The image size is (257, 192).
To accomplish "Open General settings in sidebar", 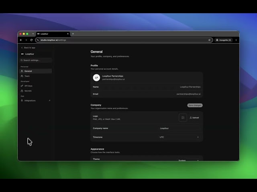I will click(36, 71).
